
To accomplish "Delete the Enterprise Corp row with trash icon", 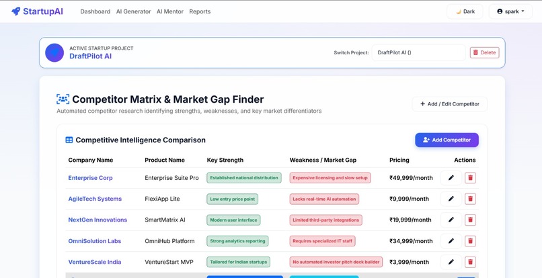I will tap(470, 178).
